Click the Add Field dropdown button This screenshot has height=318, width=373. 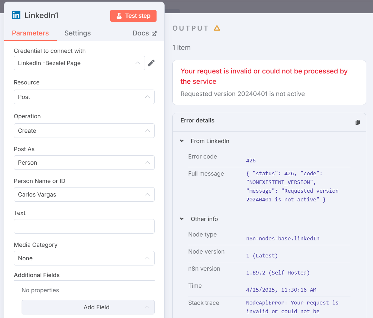(88, 307)
